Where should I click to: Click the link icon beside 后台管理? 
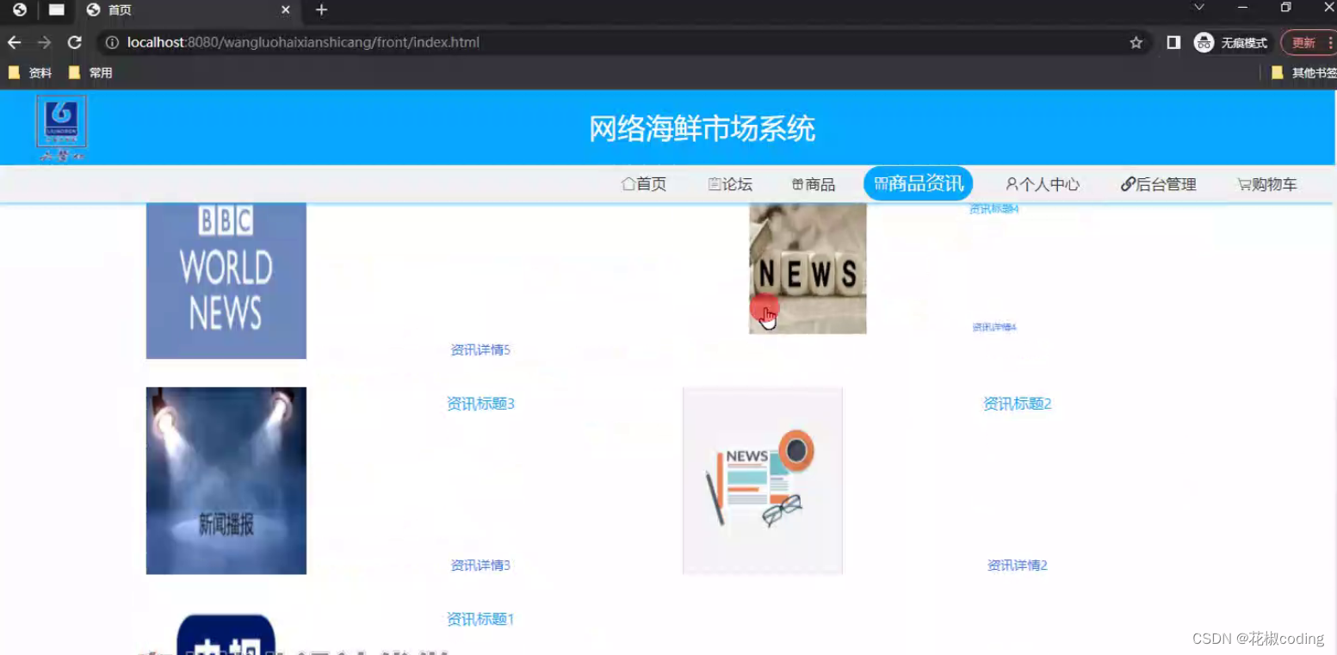(1128, 183)
